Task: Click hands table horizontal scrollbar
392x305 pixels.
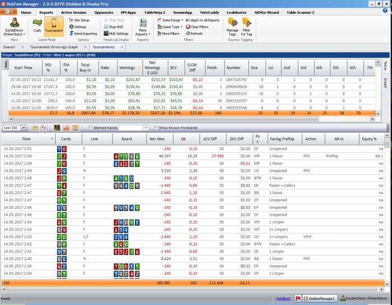Action: click(192, 289)
